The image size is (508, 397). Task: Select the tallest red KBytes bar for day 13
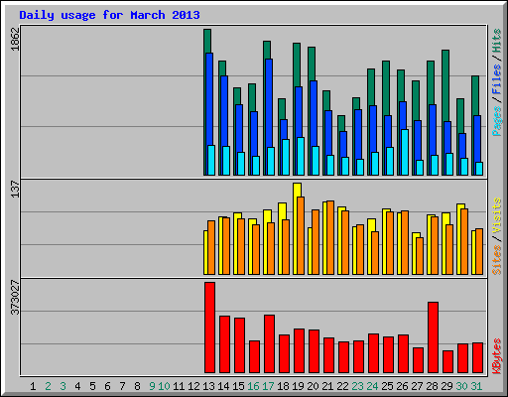pos(209,328)
